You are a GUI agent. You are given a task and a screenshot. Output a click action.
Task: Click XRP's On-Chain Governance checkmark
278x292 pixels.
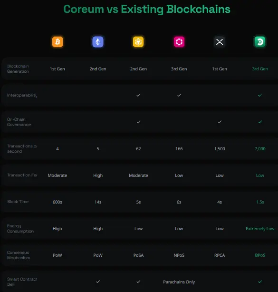[x=220, y=122]
